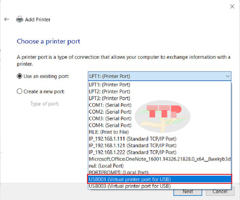Choose LPT1: (Printer Port) from the list
Image resolution: width=240 pixels, height=200 pixels.
tap(160, 85)
